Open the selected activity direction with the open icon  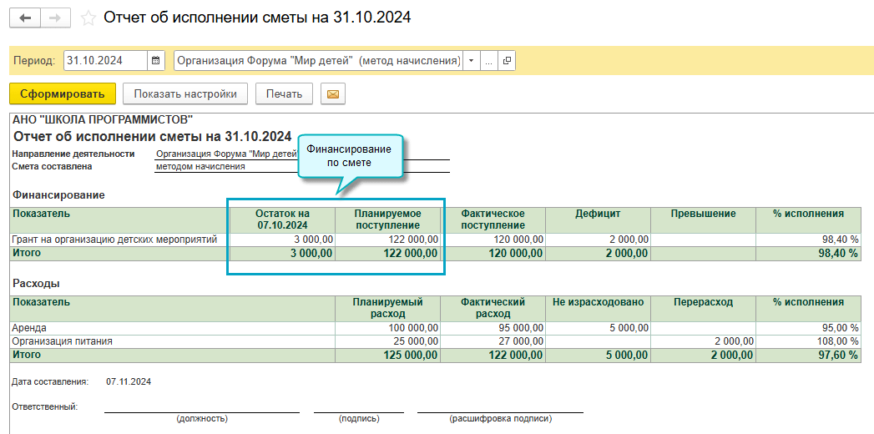[x=507, y=61]
